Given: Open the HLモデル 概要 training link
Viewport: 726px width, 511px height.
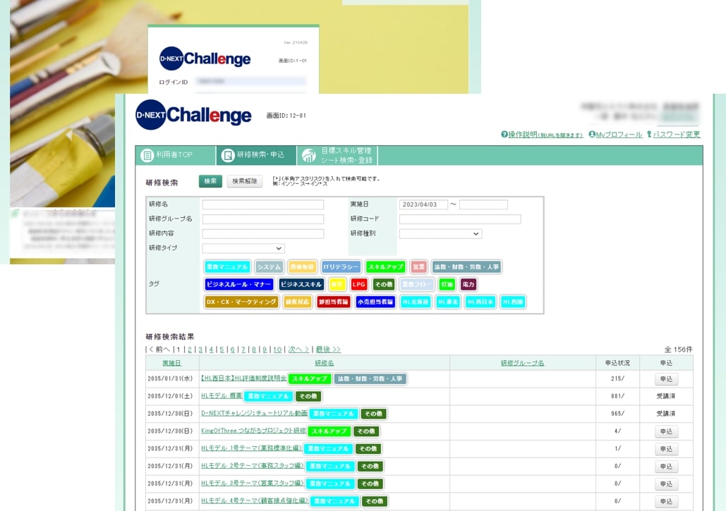Looking at the screenshot, I should coord(222,396).
